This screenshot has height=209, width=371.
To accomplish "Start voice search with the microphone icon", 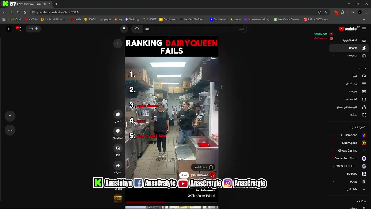I will tap(124, 29).
